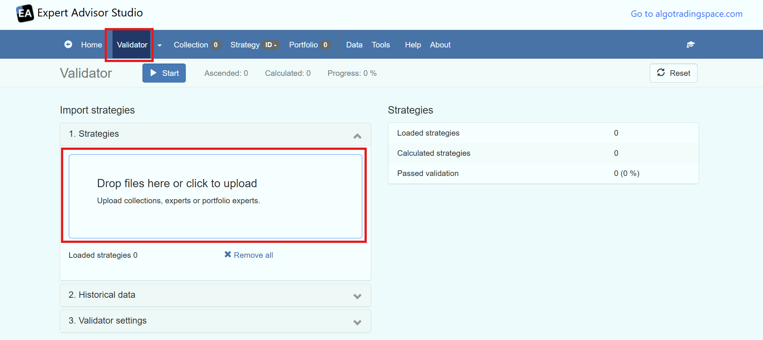Open the Validator dropdown caret
Screen dimensions: 763x340
(160, 45)
